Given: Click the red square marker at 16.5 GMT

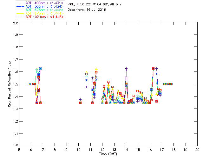Looking at the screenshot, I should tap(156, 102).
